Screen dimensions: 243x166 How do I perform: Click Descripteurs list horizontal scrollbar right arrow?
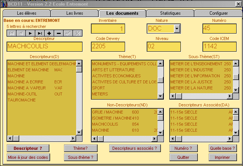pyautogui.click(x=73, y=138)
